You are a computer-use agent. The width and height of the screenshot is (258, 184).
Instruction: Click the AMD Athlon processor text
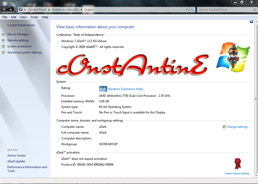point(135,96)
